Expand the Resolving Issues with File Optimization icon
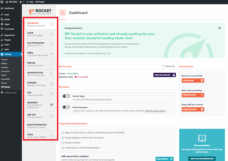The height and width of the screenshot is (161, 228). [63, 148]
